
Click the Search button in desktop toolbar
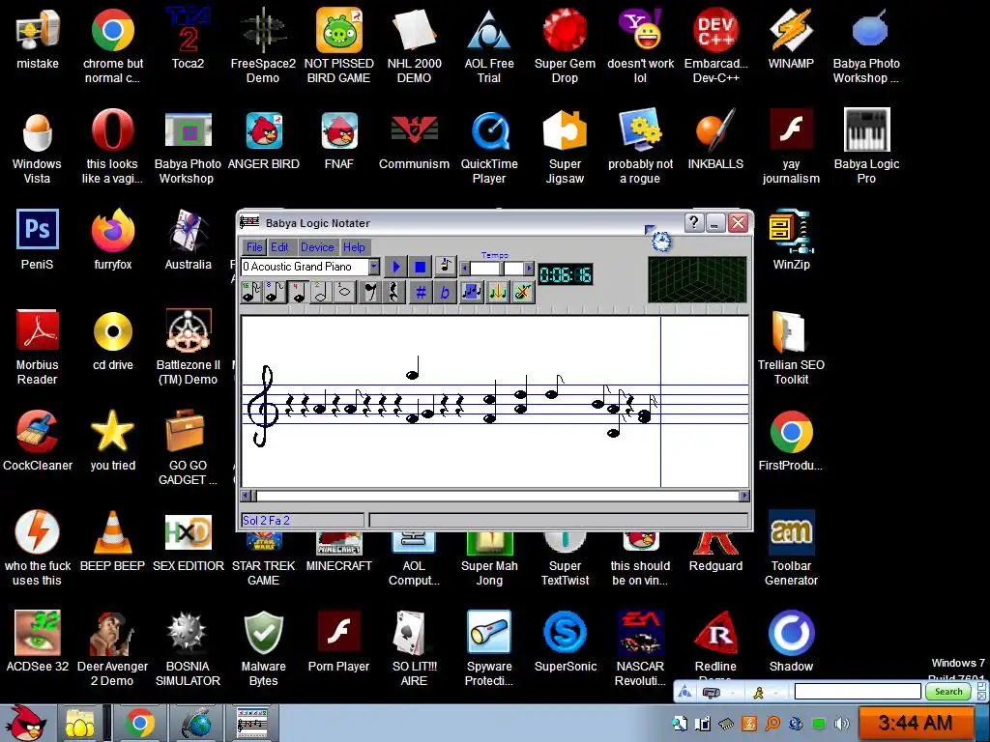coord(947,692)
